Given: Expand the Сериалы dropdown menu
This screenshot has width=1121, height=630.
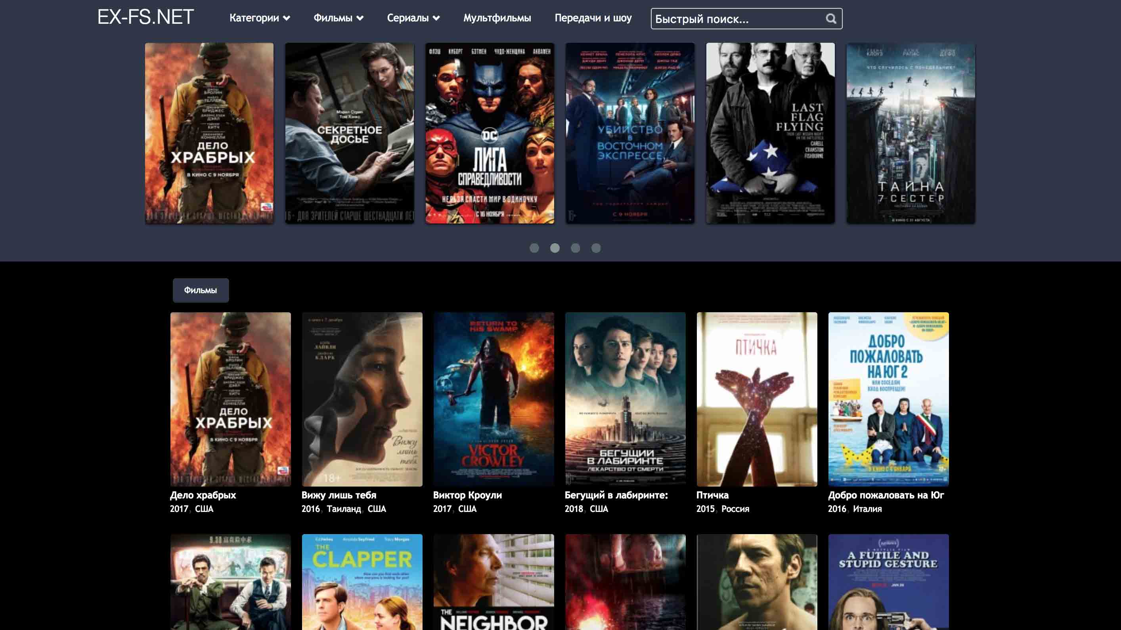Looking at the screenshot, I should click(x=413, y=18).
